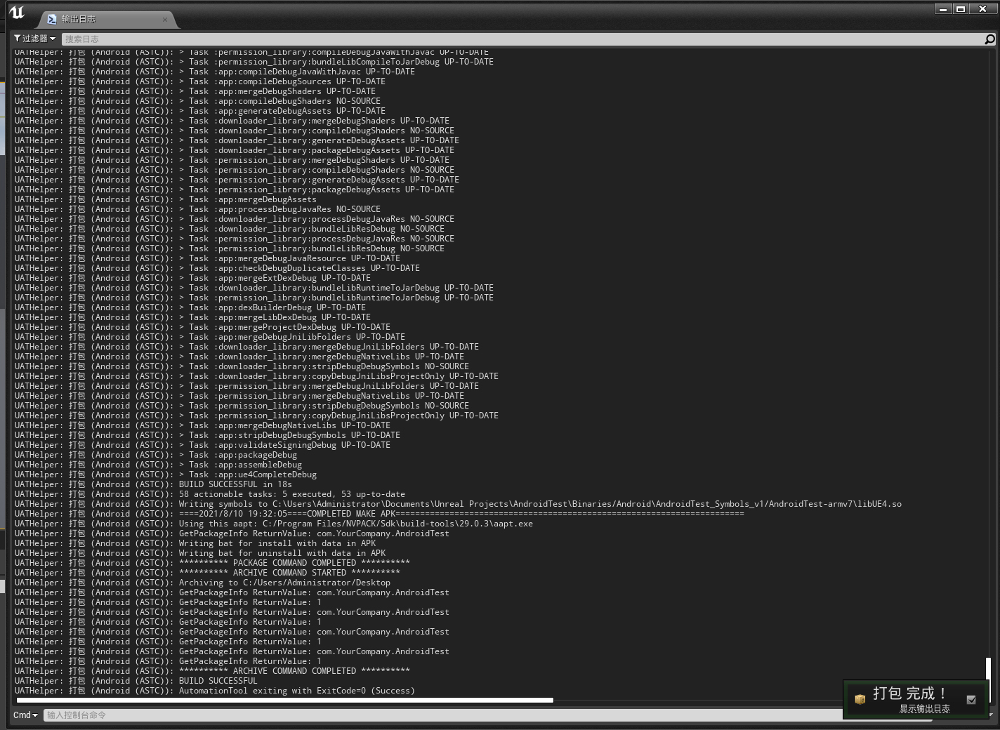The image size is (1000, 730).
Task: Select the ':app:validateSigningDebug' task line
Action: pyautogui.click(x=202, y=445)
